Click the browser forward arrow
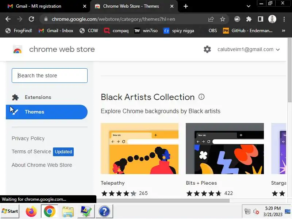The width and height of the screenshot is (292, 219). (20, 19)
